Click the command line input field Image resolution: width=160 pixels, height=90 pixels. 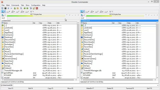click(85, 85)
